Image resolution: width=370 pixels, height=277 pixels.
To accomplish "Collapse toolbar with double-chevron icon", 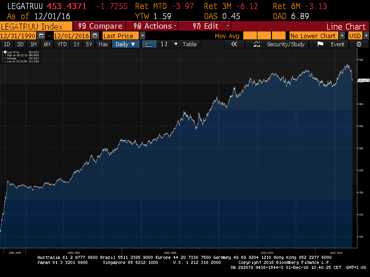I will (234, 44).
